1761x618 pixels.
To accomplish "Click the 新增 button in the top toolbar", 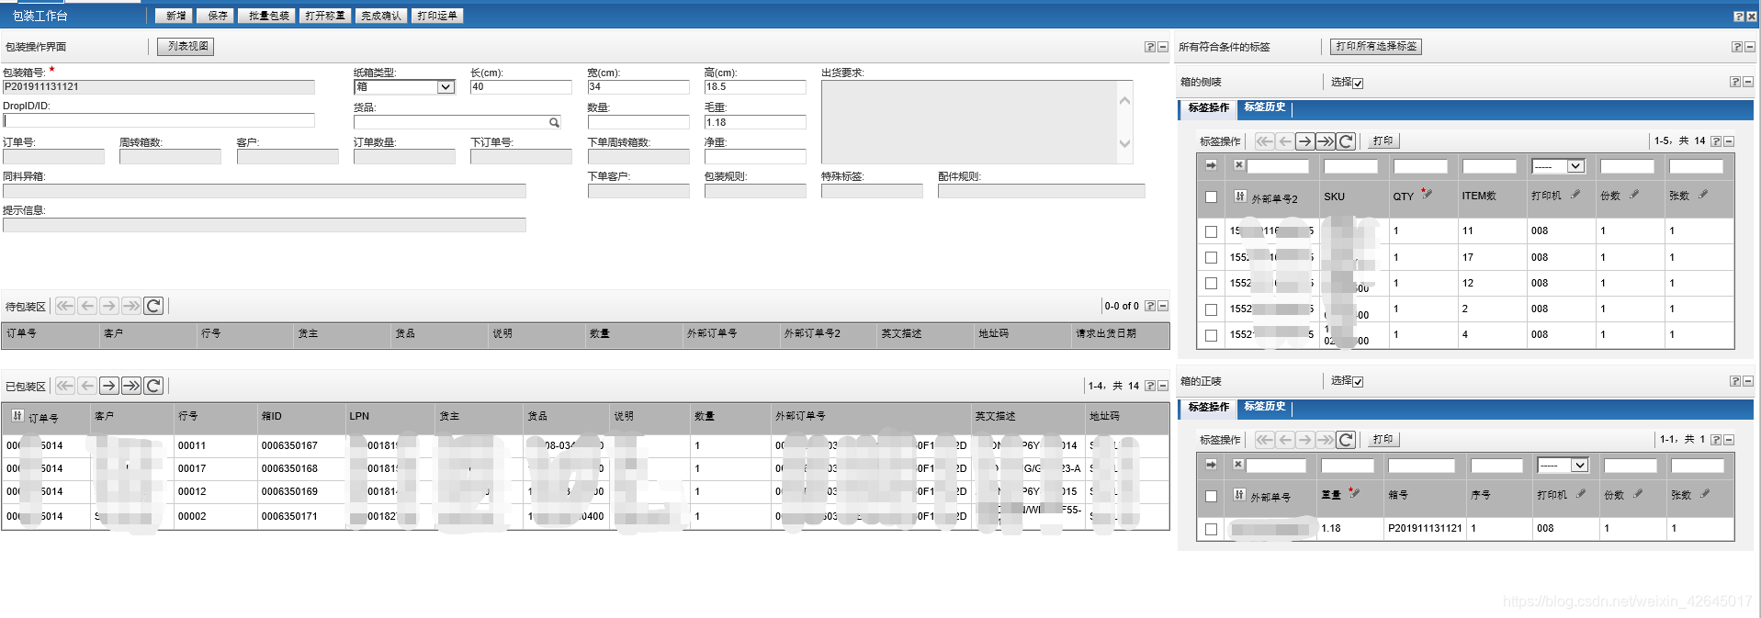I will point(172,16).
